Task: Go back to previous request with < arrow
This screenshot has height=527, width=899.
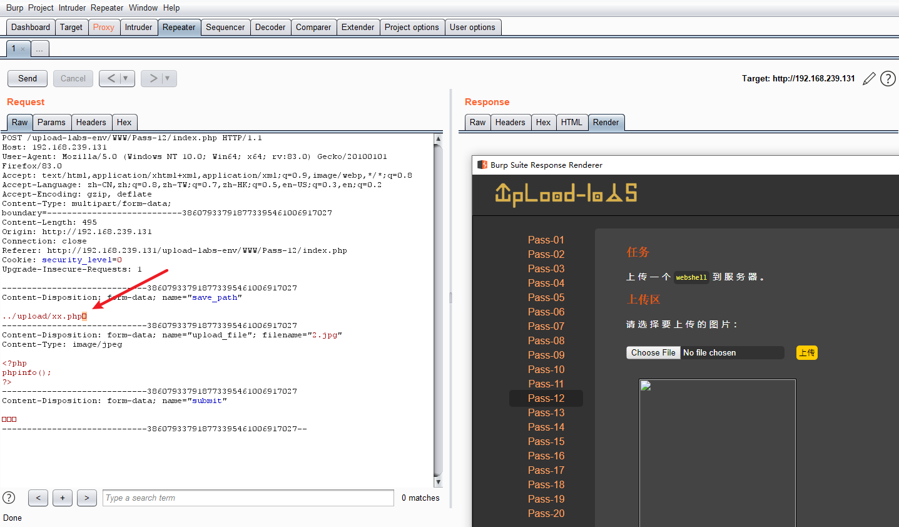Action: click(111, 78)
